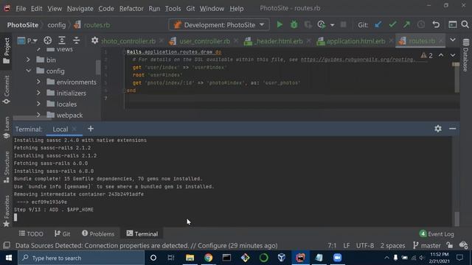472x265 pixels.
Task: Expand the initializers folder
Action: pyautogui.click(x=38, y=93)
